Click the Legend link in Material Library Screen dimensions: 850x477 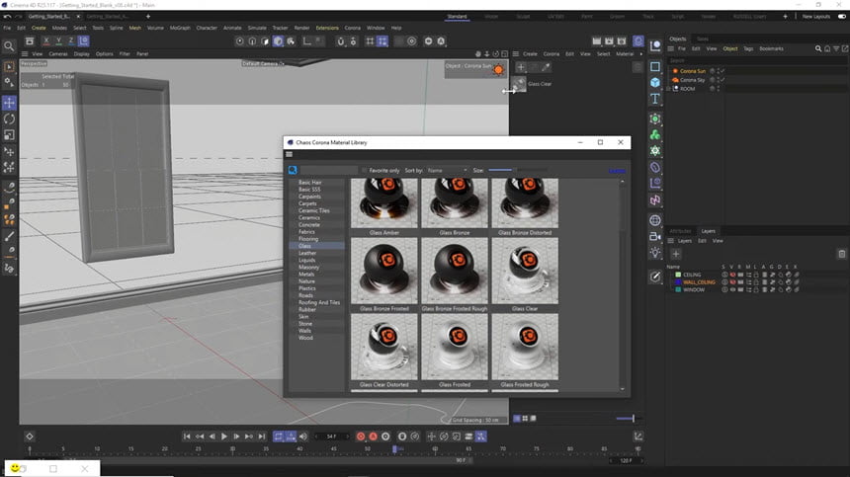[x=617, y=171]
